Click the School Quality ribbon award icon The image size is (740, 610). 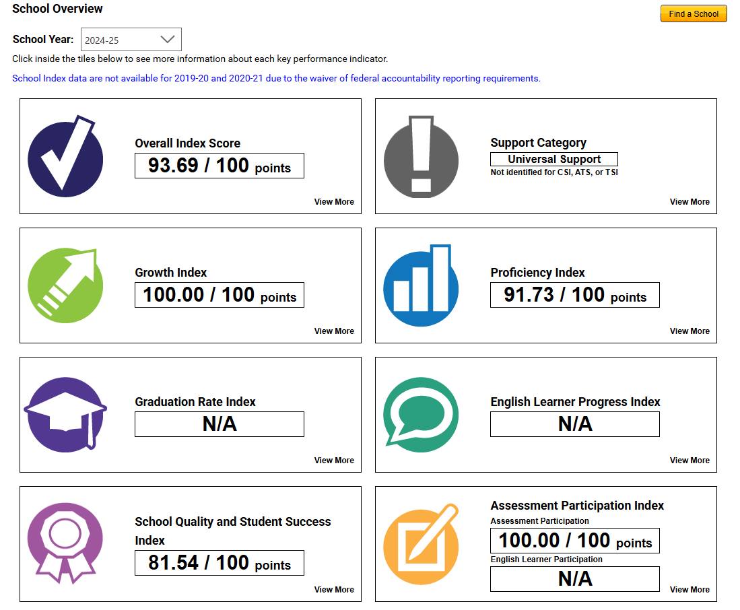pyautogui.click(x=65, y=543)
